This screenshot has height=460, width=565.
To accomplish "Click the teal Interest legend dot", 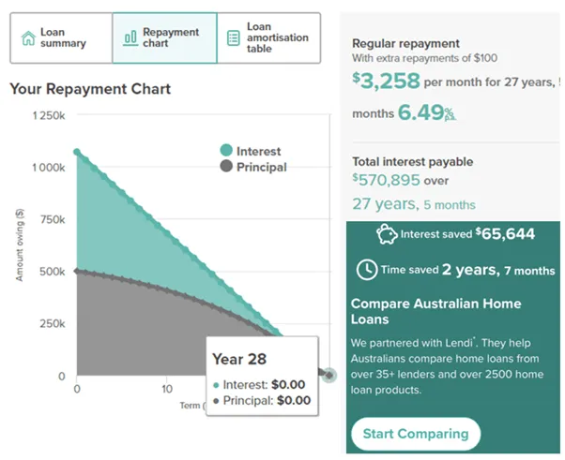I will 226,150.
